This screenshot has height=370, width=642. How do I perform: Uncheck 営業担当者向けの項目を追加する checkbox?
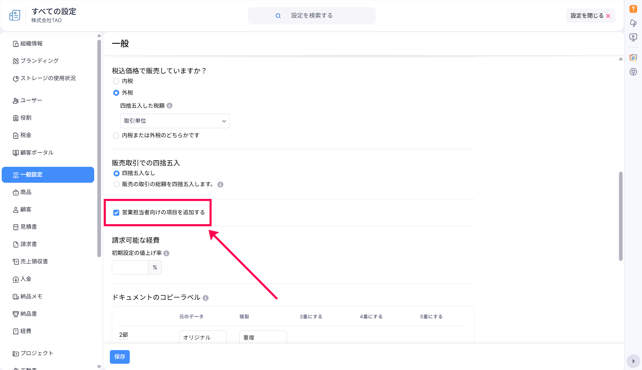coord(116,213)
